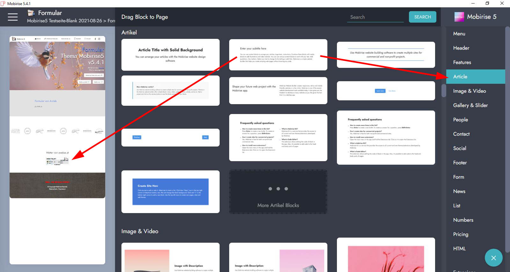Click the Search button
This screenshot has height=272, width=510.
422,17
